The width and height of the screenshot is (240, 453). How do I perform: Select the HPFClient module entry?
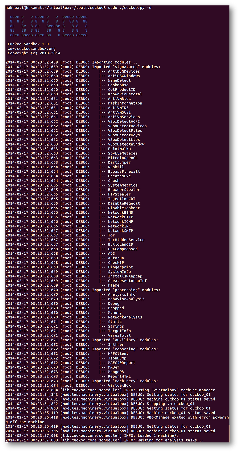(118, 354)
